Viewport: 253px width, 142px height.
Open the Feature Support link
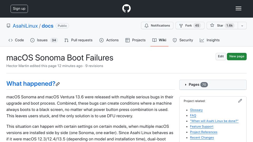tap(202, 126)
